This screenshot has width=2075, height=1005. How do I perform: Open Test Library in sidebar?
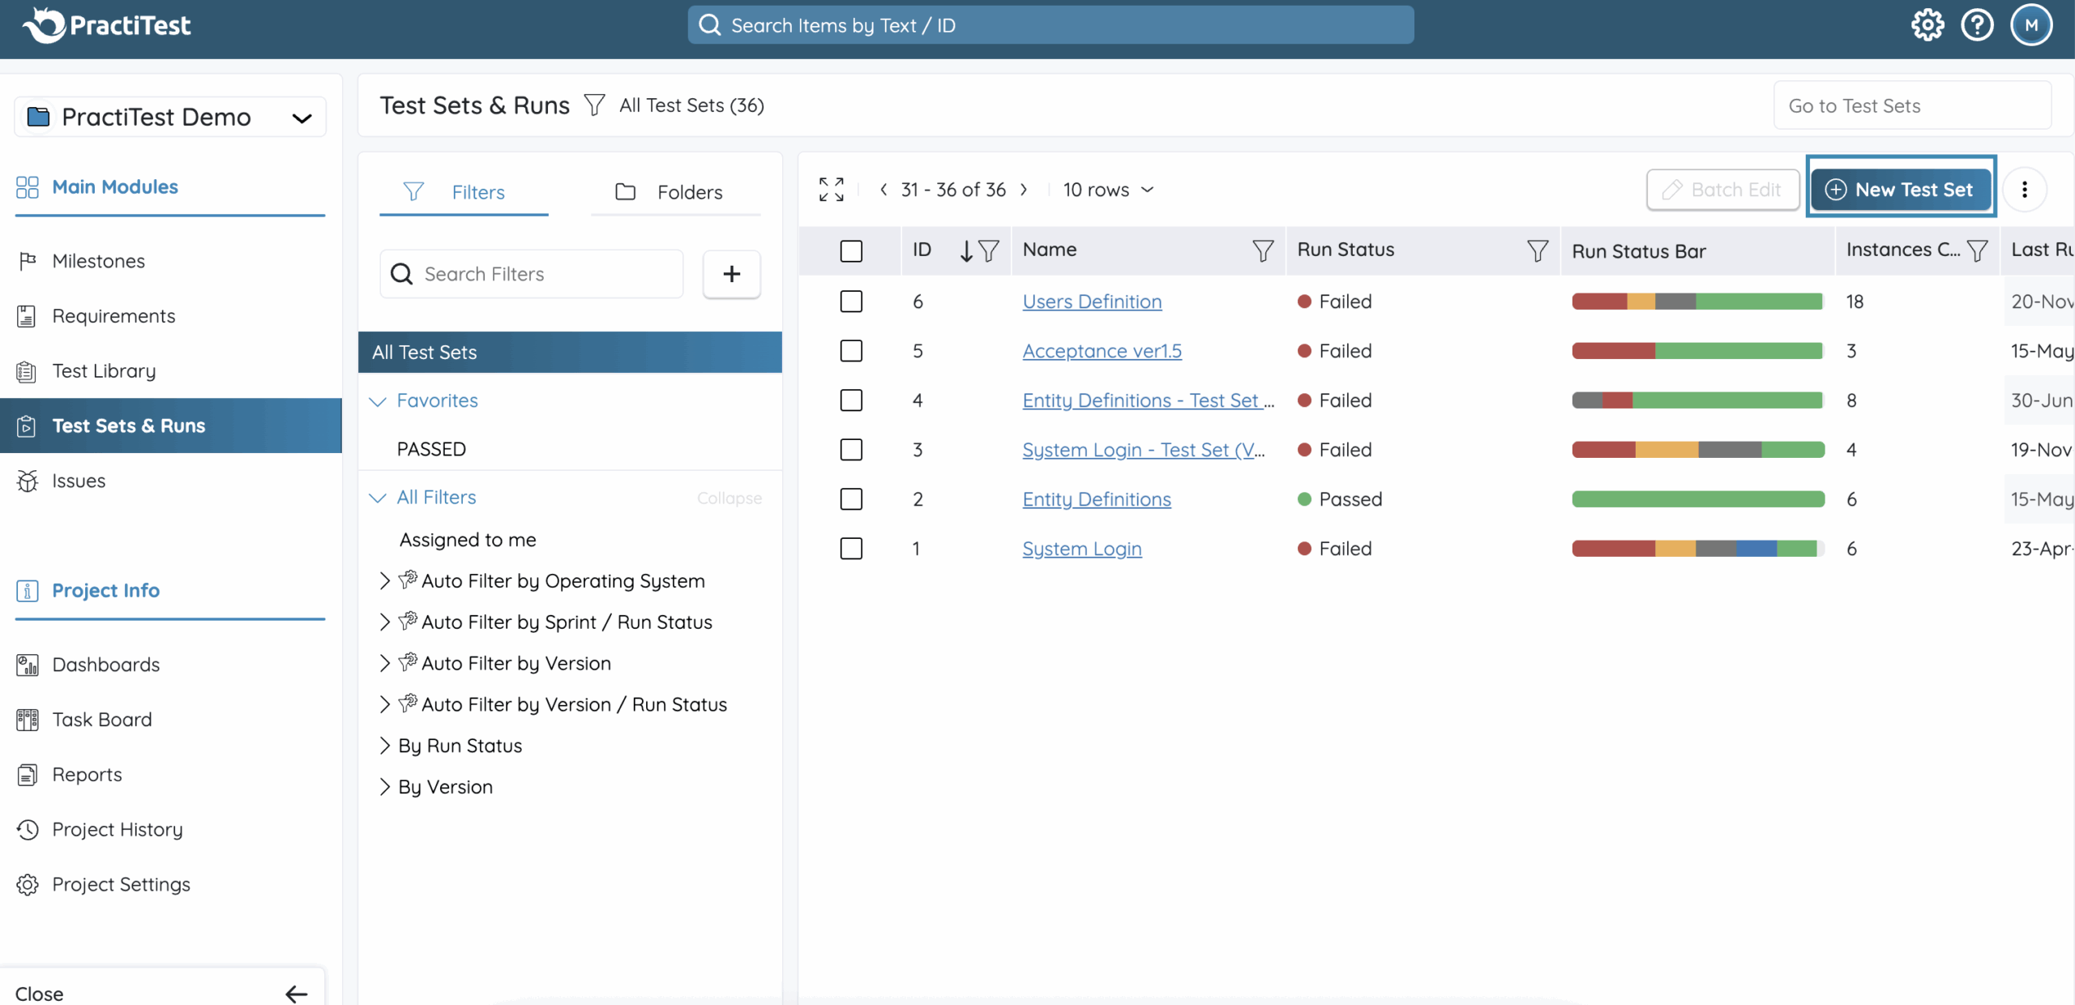point(104,371)
